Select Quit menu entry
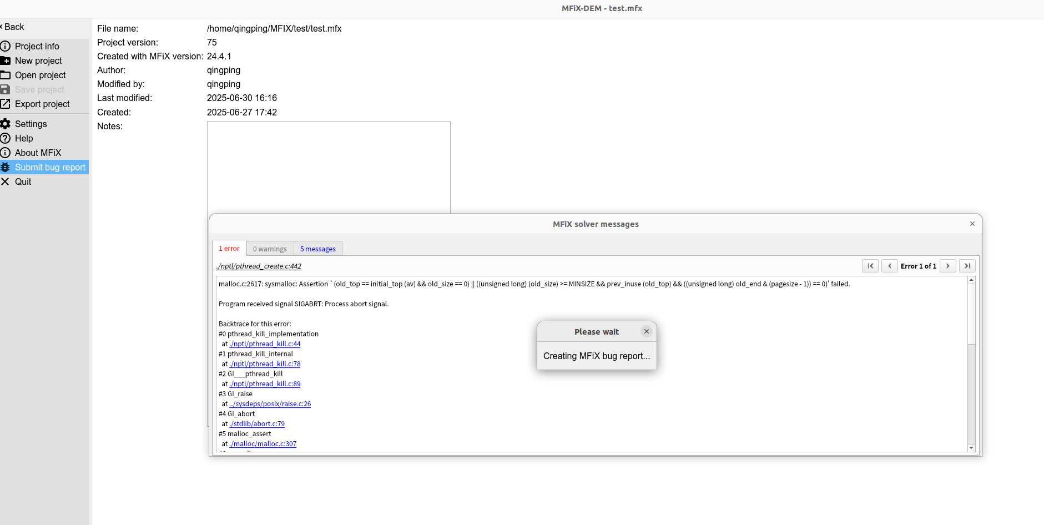 44,181
